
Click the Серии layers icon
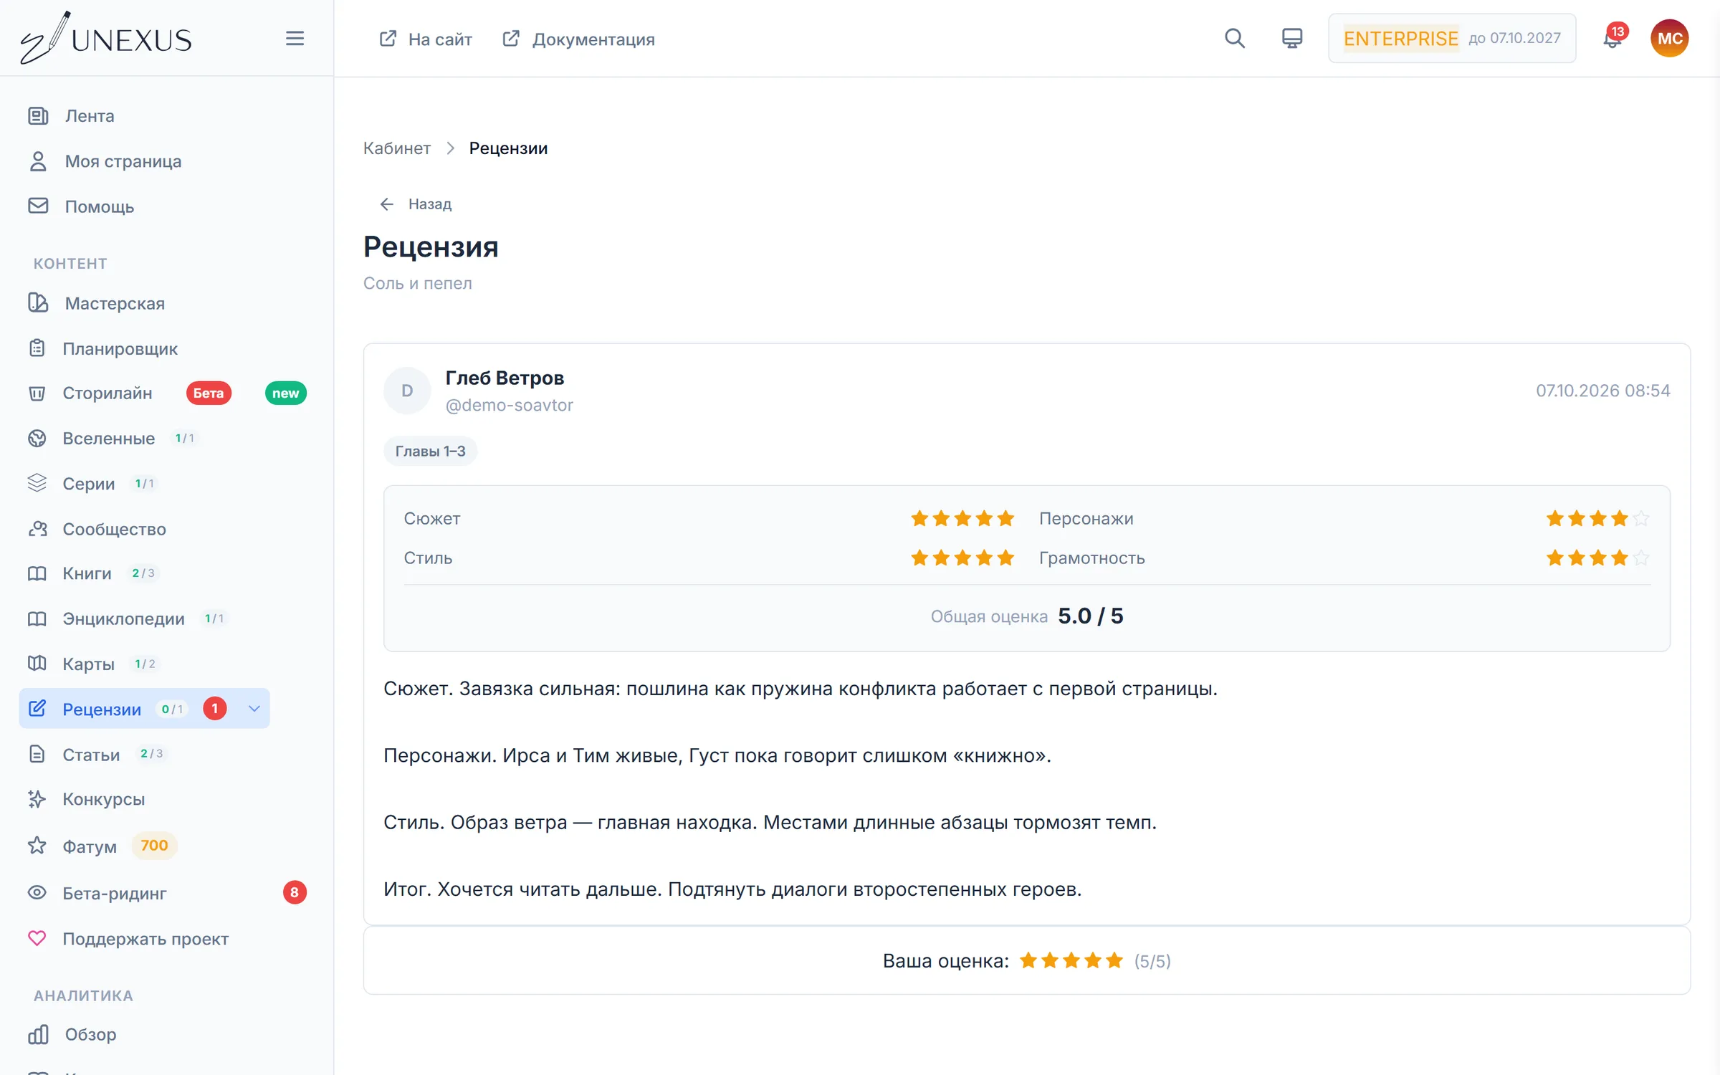click(x=37, y=483)
